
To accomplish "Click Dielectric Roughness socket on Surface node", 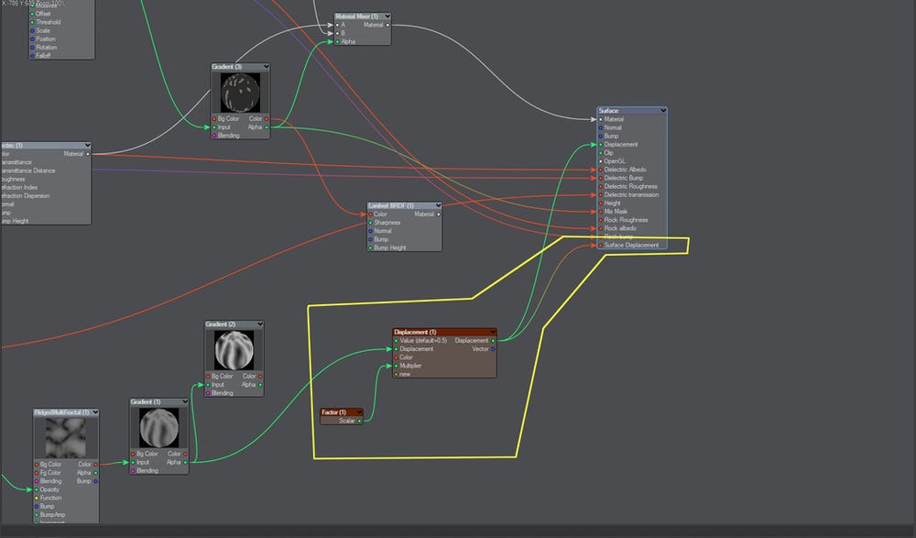I will [601, 187].
